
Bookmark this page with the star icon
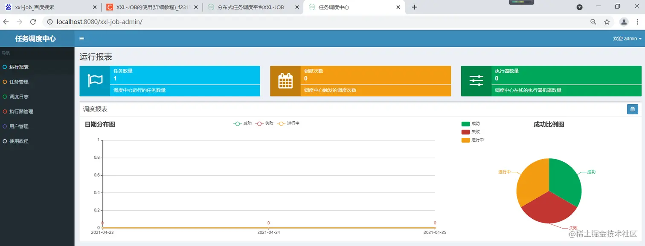[x=607, y=22]
